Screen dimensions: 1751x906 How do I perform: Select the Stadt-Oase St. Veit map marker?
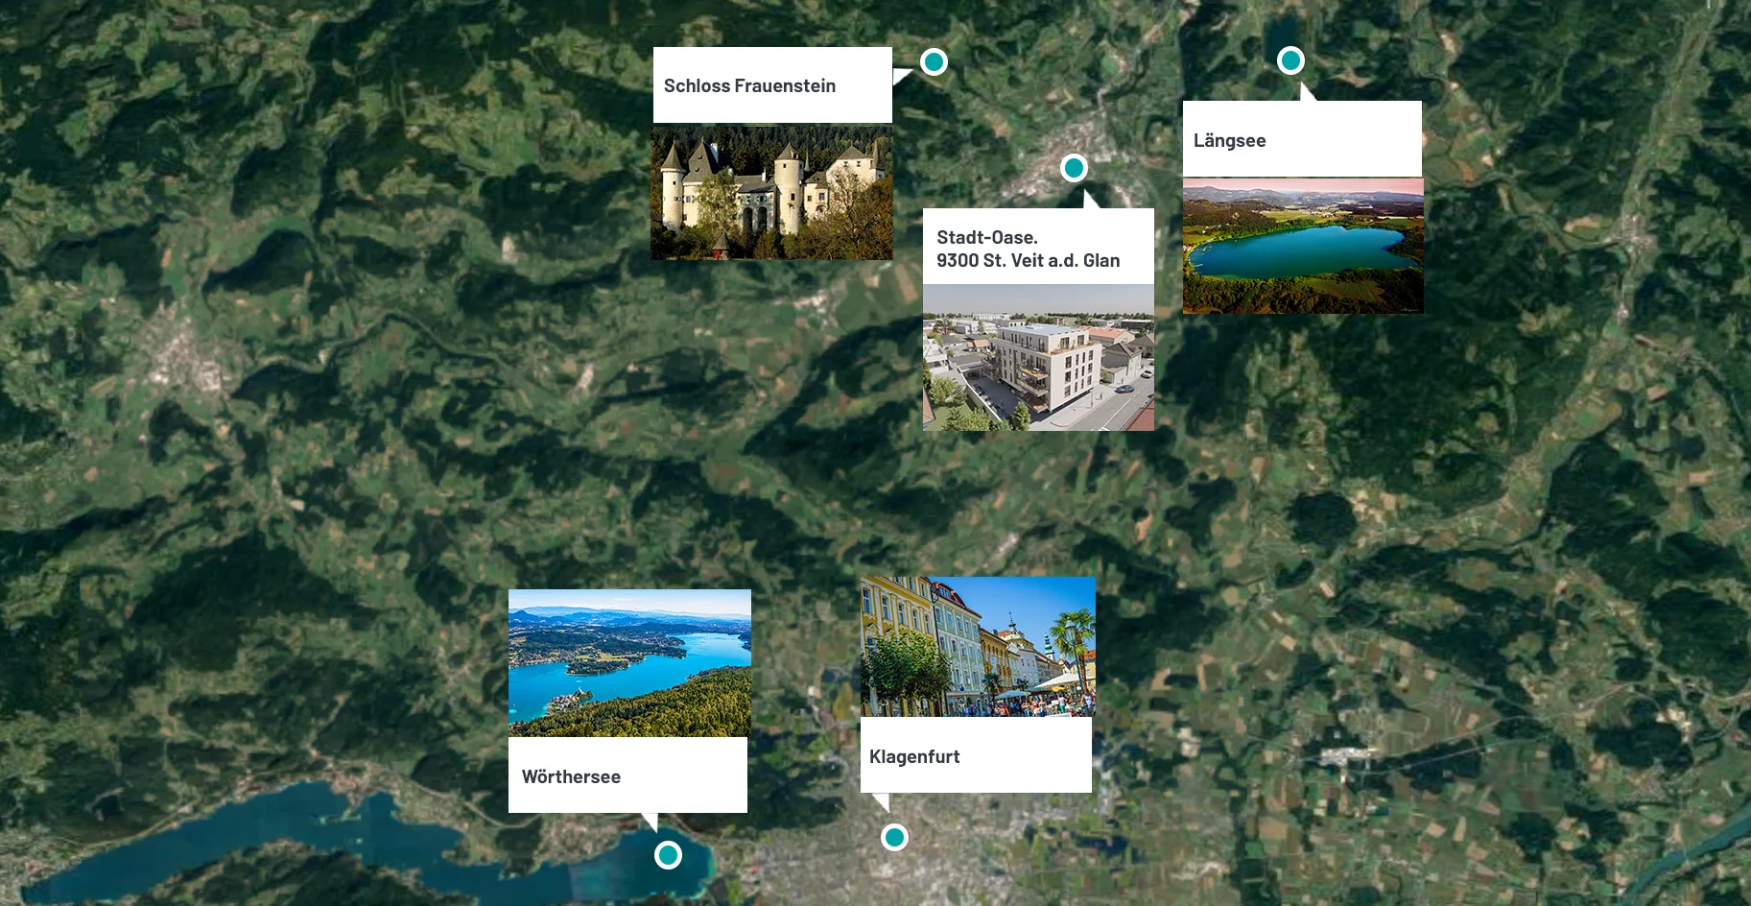coord(1074,167)
